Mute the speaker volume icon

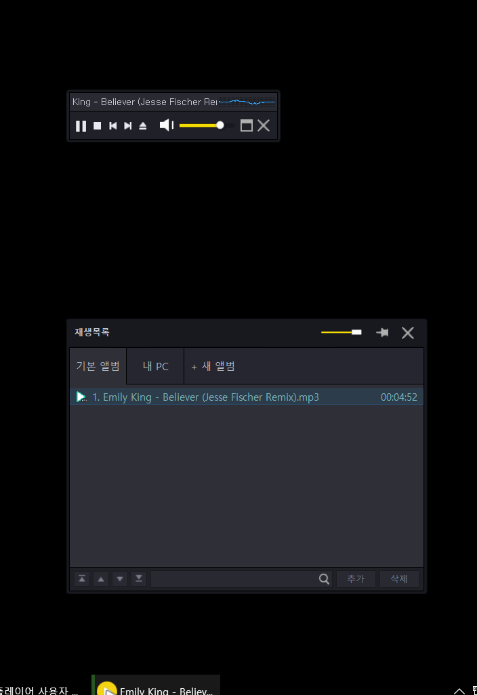167,125
